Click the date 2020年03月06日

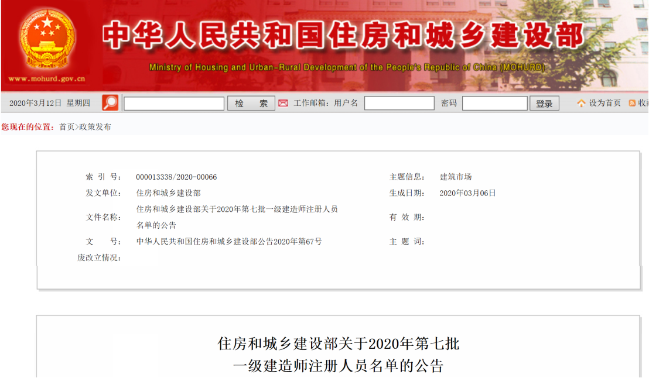tap(467, 193)
